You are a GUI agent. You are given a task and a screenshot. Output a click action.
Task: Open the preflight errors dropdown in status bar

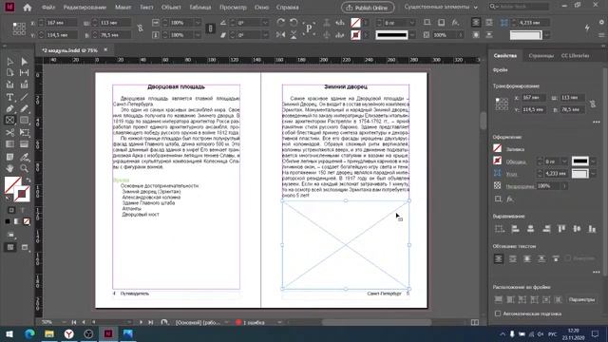click(x=279, y=322)
